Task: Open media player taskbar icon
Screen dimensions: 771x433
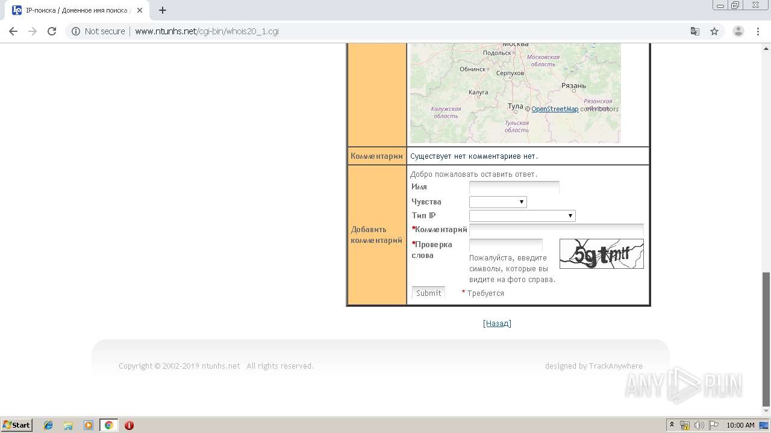Action: [x=89, y=425]
